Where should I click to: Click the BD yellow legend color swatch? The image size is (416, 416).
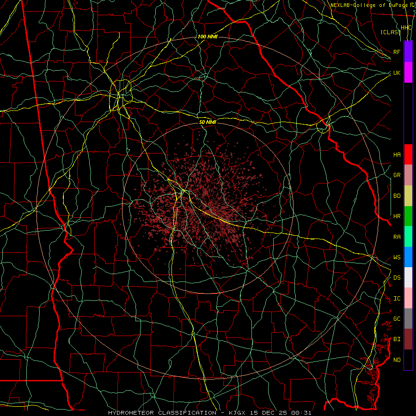(408, 196)
